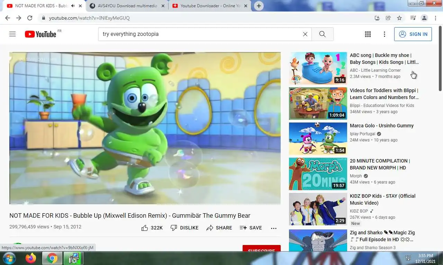
Task: Open Marca Golo Ursinho Gummy thumbnail
Action: (x=318, y=139)
